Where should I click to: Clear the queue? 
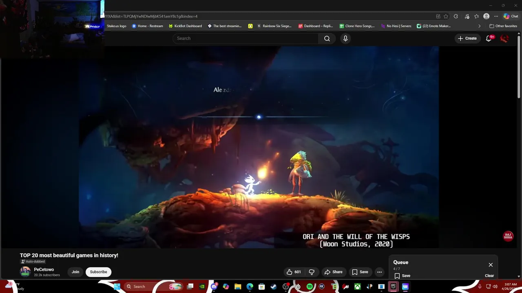pos(489,276)
